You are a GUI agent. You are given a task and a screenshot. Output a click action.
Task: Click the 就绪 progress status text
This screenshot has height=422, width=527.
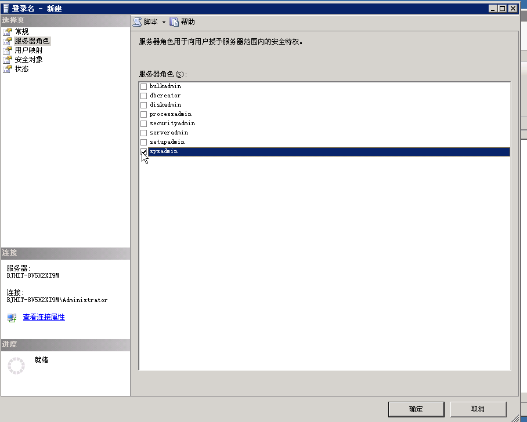coord(41,360)
